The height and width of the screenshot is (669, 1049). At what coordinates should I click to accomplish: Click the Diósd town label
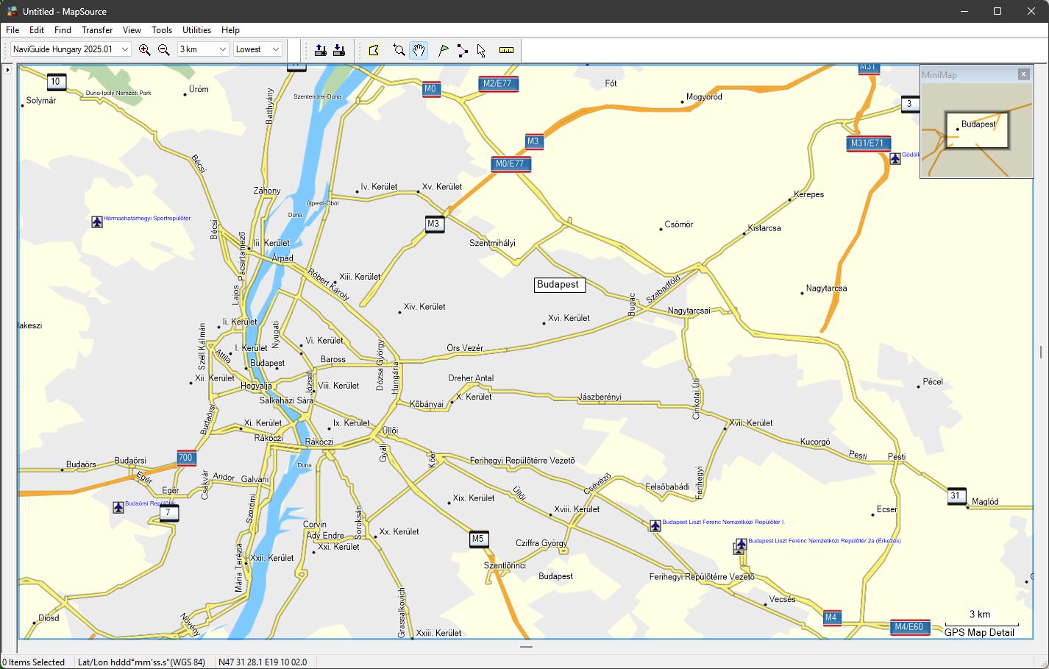click(x=49, y=618)
